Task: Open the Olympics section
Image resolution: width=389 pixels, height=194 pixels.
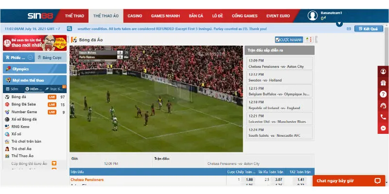Action: pos(35,69)
